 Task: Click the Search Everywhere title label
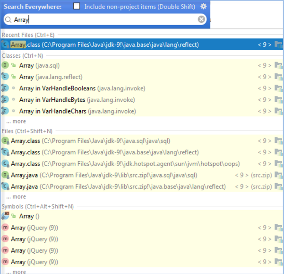pyautogui.click(x=33, y=7)
